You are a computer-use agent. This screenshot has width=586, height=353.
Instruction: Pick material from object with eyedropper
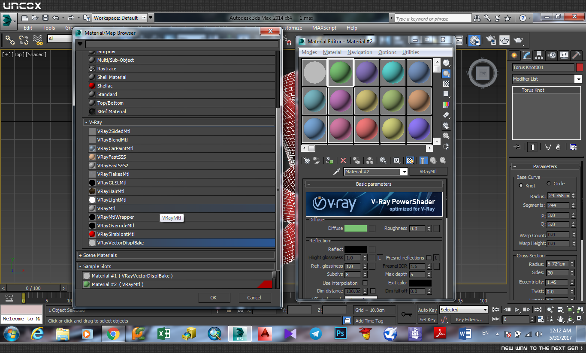337,172
